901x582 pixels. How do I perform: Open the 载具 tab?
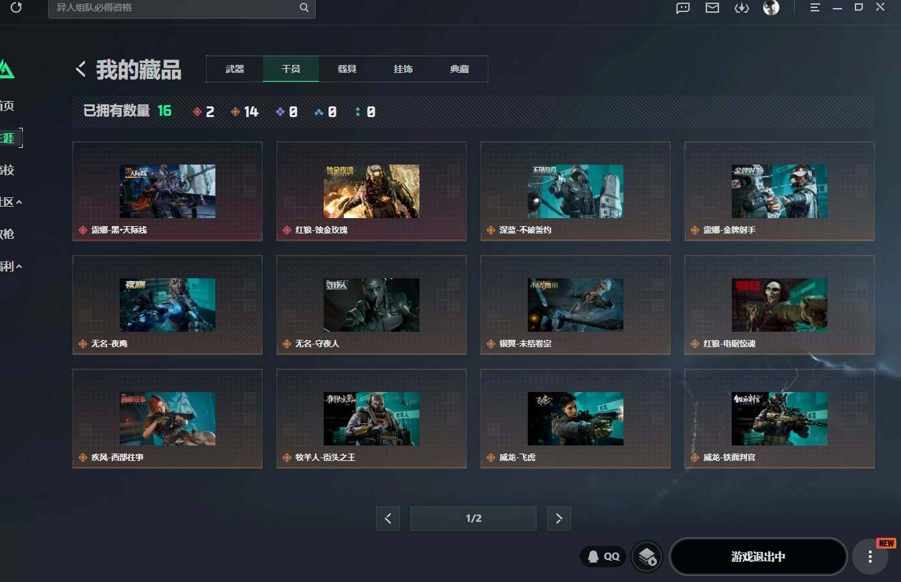click(x=347, y=69)
